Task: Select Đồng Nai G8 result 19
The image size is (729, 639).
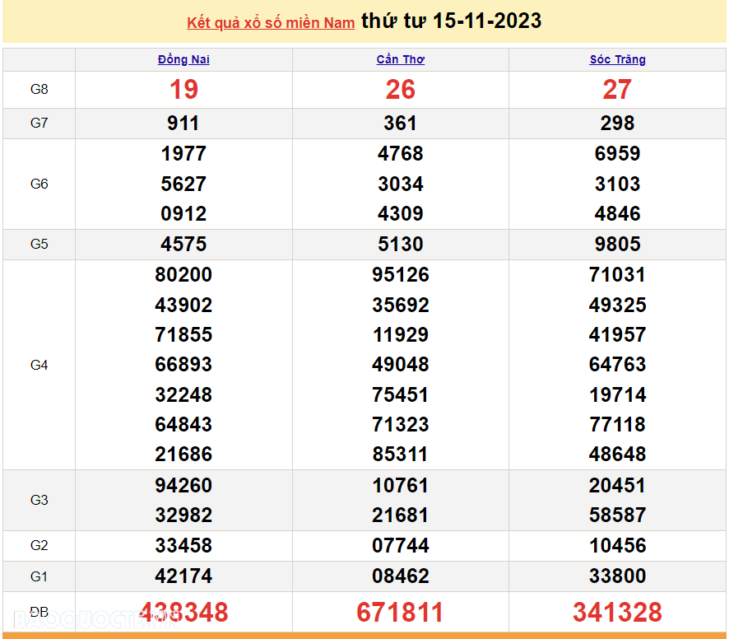Action: (183, 90)
